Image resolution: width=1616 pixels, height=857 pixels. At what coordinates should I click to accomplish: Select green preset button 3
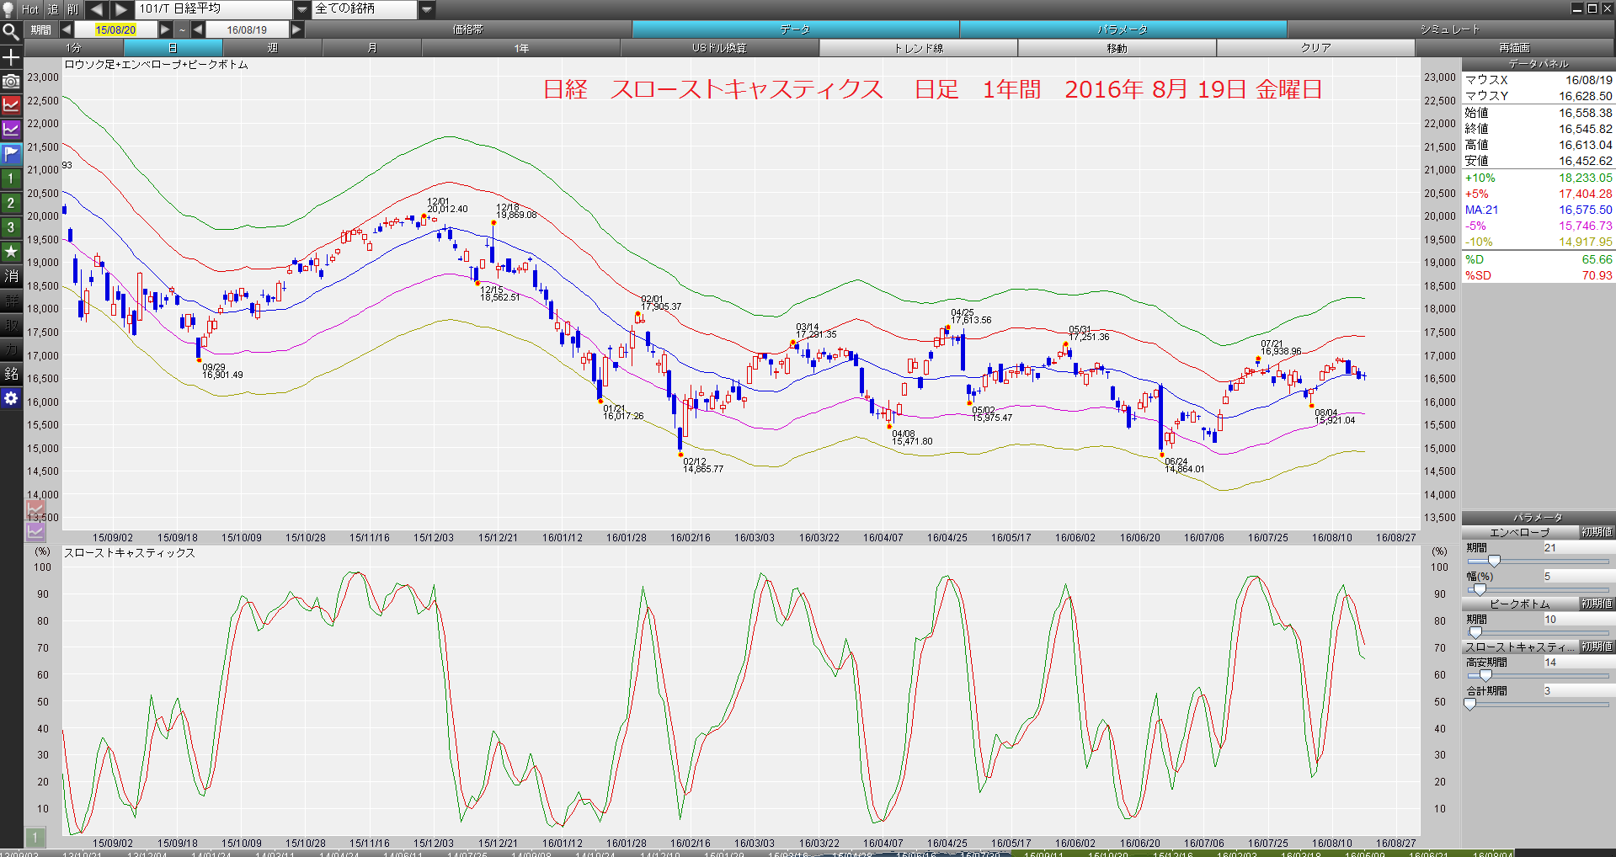click(x=11, y=227)
